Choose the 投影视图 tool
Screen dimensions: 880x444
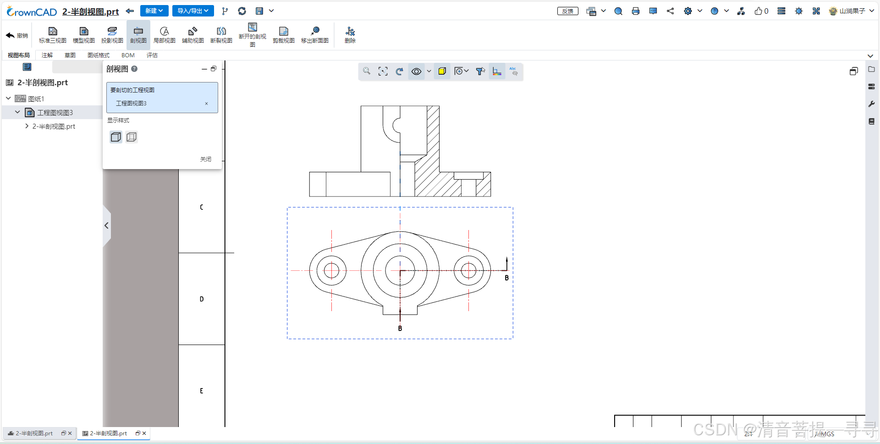click(112, 35)
